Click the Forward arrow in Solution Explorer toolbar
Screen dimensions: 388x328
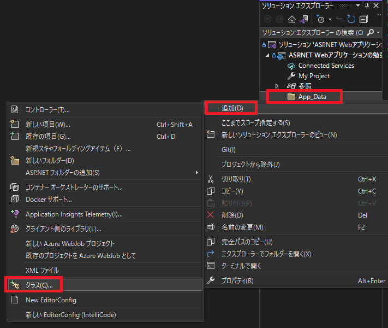[x=279, y=19]
